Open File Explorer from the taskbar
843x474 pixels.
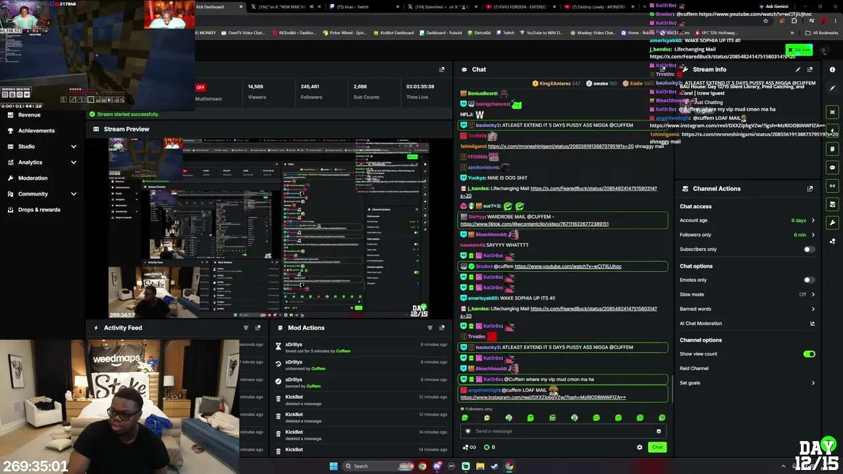[x=480, y=466]
